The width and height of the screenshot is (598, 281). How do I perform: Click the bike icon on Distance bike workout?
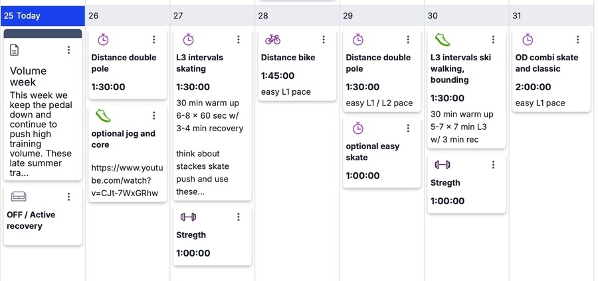click(272, 40)
